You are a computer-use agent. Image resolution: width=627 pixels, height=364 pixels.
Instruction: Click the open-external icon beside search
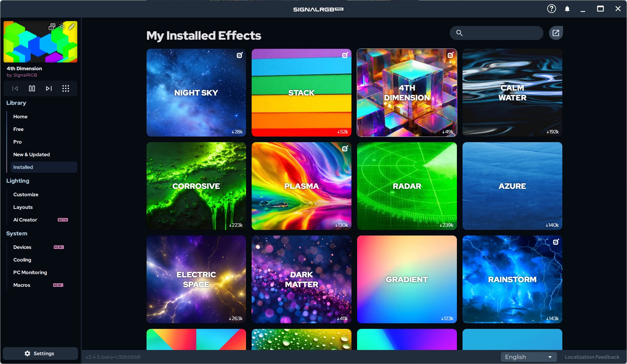tap(556, 33)
